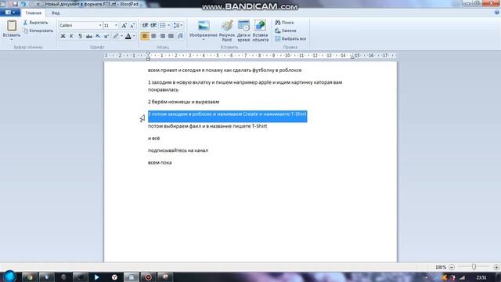The image size is (501, 282).
Task: Justify the text alignment
Action: click(x=171, y=36)
